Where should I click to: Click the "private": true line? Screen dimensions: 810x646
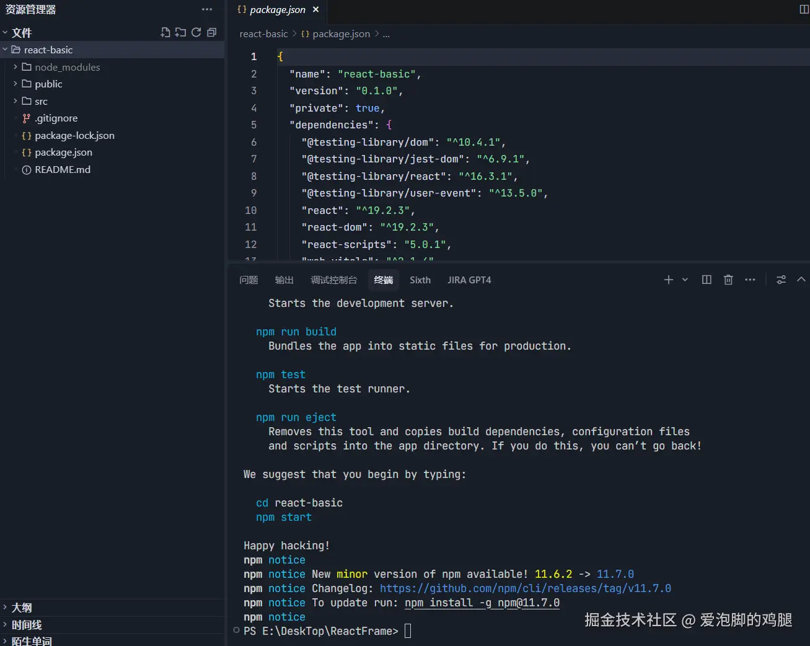coord(337,108)
